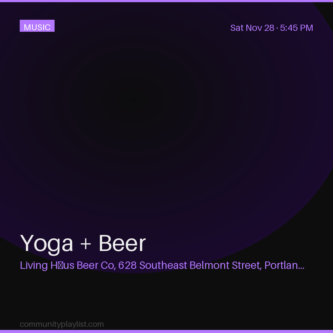Click the MUSIC category tag

click(37, 26)
